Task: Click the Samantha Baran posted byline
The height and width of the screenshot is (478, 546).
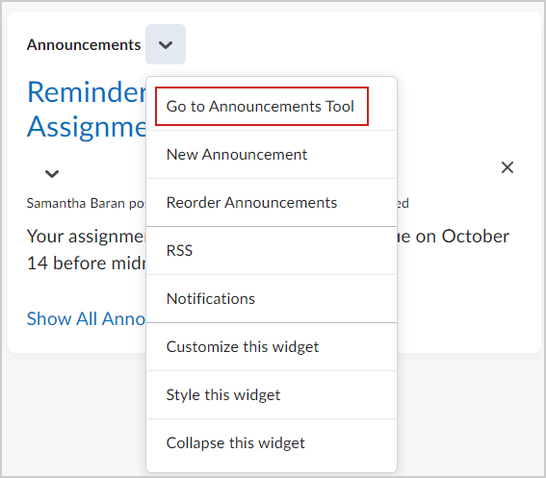Action: tap(86, 204)
